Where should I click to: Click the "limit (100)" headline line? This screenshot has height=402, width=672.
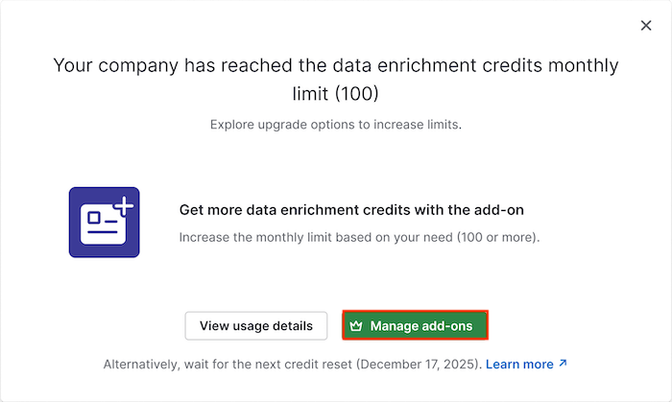[x=336, y=95]
